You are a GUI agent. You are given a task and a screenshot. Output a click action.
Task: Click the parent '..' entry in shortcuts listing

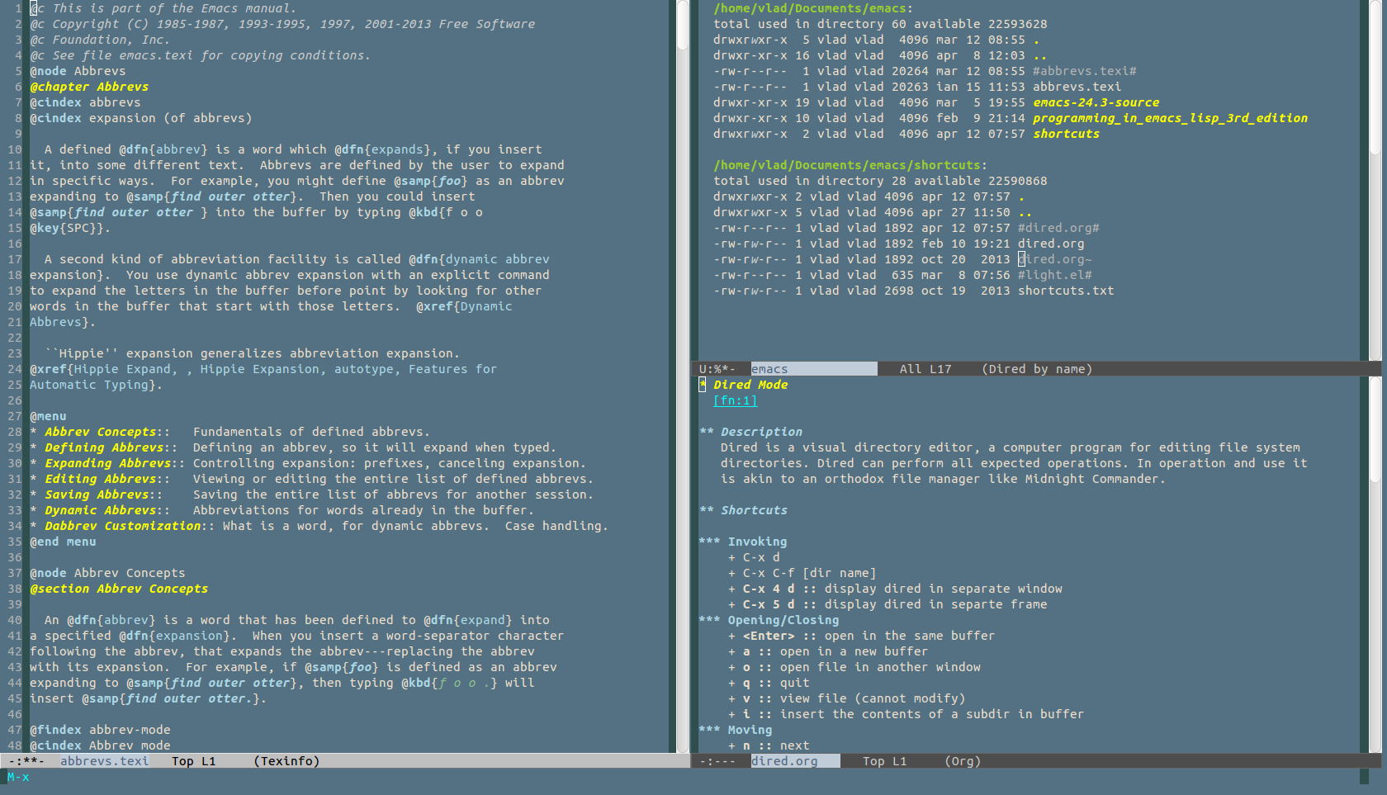[x=1025, y=212]
